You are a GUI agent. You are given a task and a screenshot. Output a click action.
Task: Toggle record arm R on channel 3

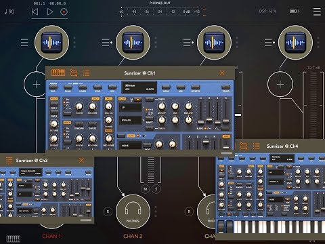189,211
